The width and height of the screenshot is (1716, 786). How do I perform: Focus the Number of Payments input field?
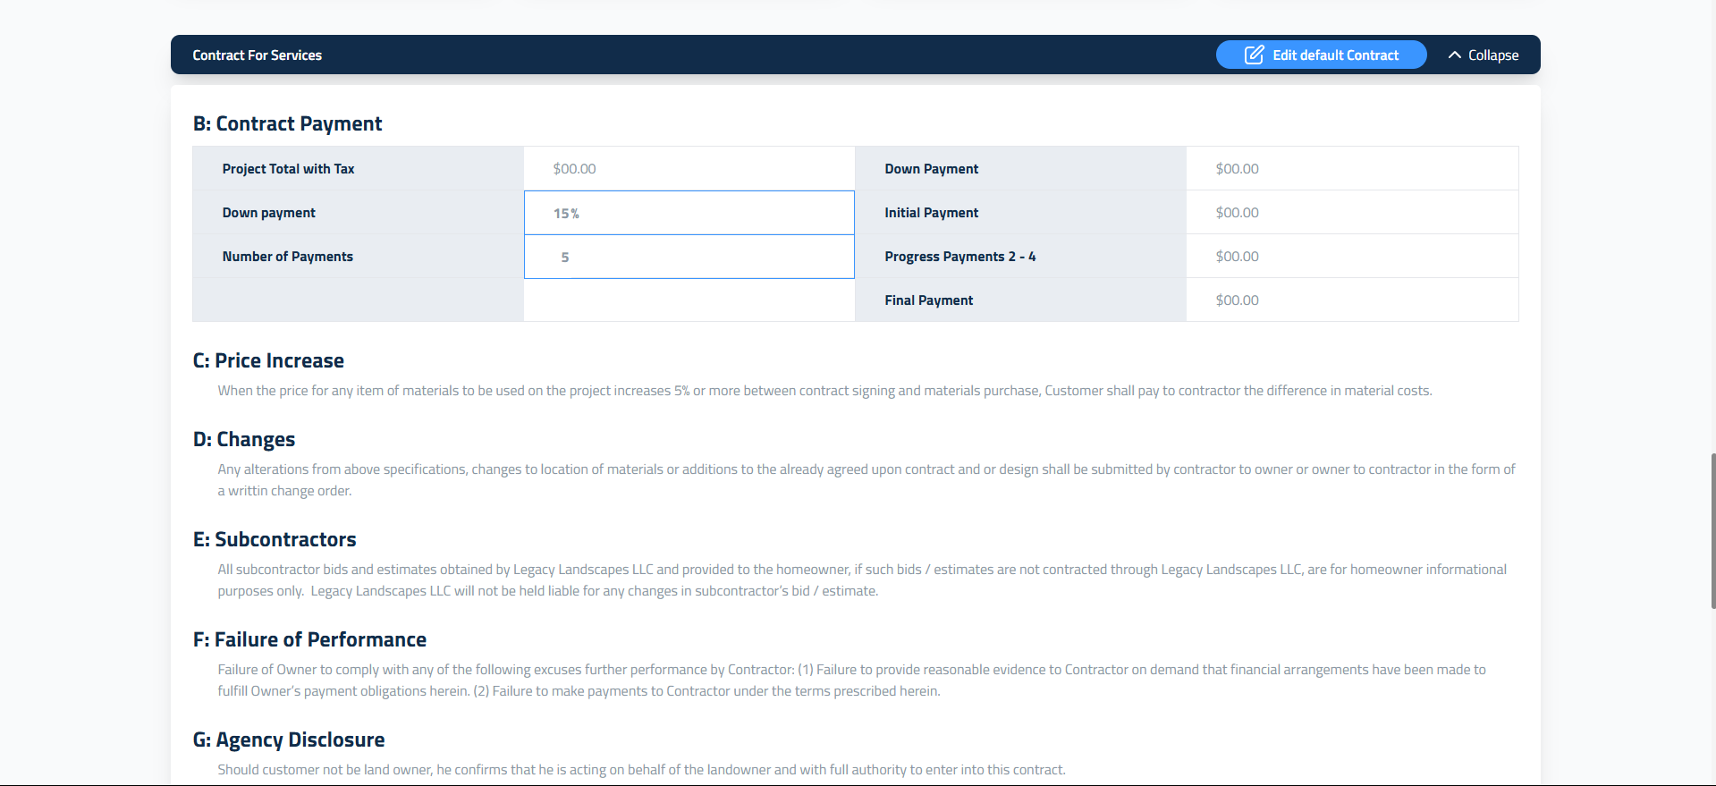pyautogui.click(x=689, y=257)
